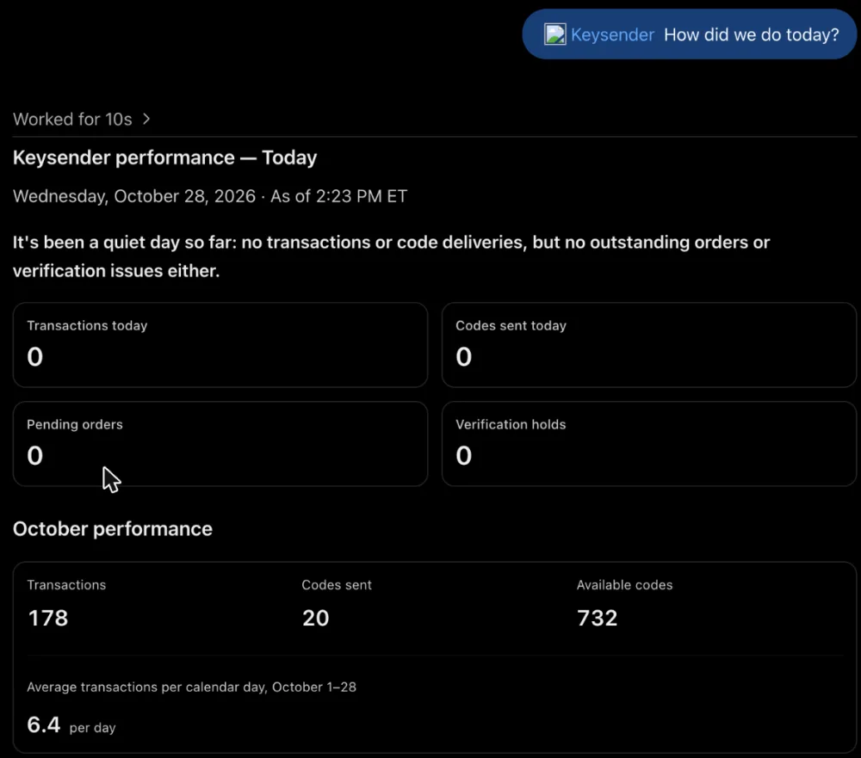This screenshot has height=758, width=861.
Task: Click the 'per day' unit text
Action: click(x=92, y=728)
